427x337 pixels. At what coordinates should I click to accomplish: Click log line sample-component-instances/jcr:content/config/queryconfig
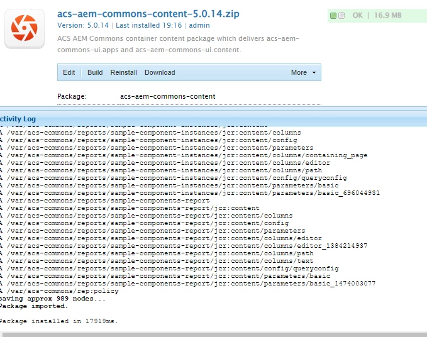(174, 178)
